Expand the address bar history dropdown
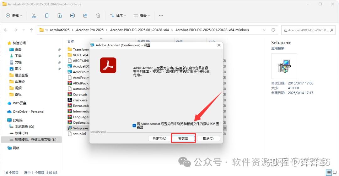Viewport: 339px width, 176px height. pos(264,30)
